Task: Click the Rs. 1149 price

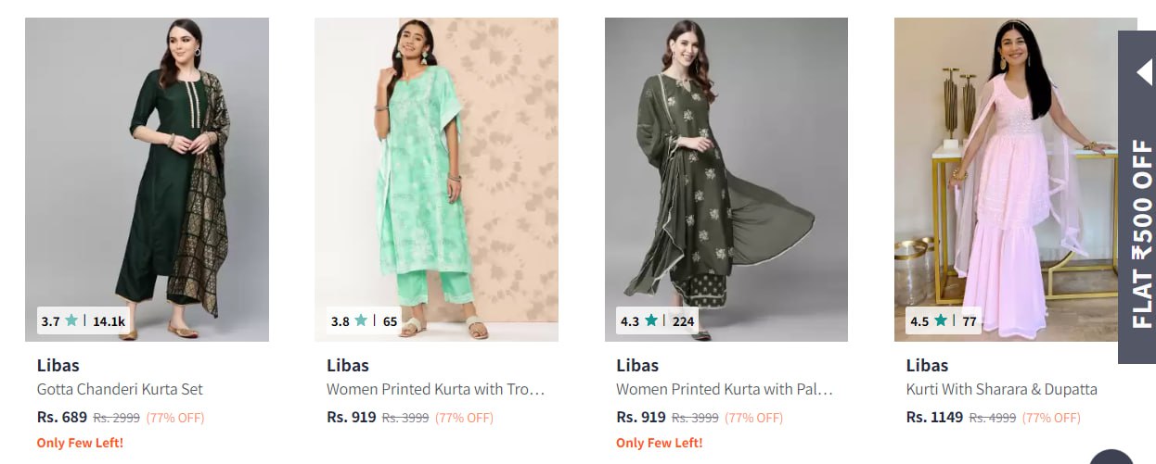Action: [x=934, y=417]
